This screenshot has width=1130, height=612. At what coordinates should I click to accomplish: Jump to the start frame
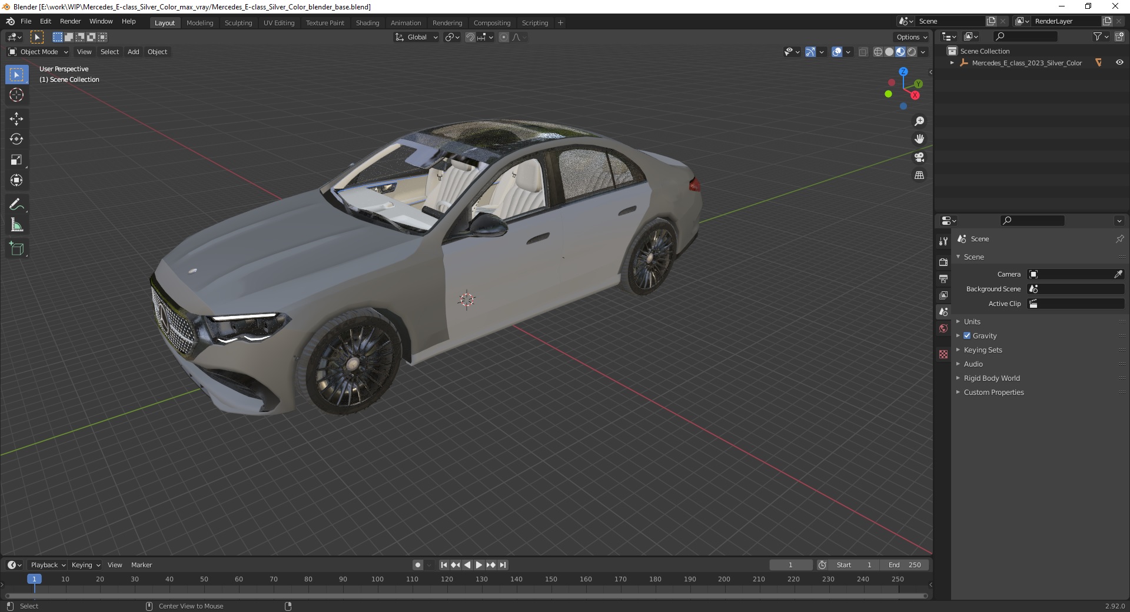click(444, 565)
